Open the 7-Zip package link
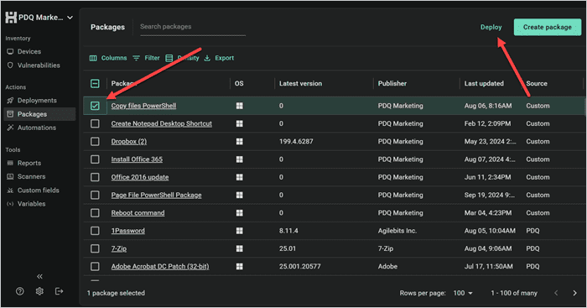This screenshot has height=308, width=587. (119, 248)
